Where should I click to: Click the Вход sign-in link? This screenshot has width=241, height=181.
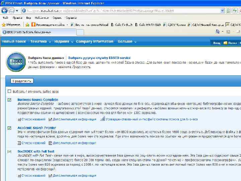tap(217, 43)
